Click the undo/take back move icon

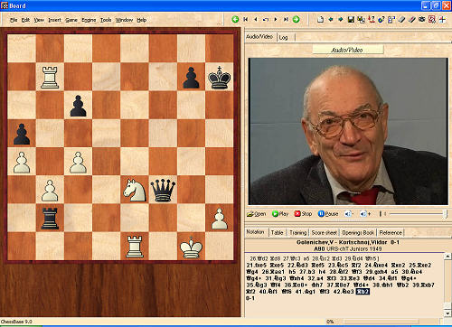pyautogui.click(x=266, y=20)
